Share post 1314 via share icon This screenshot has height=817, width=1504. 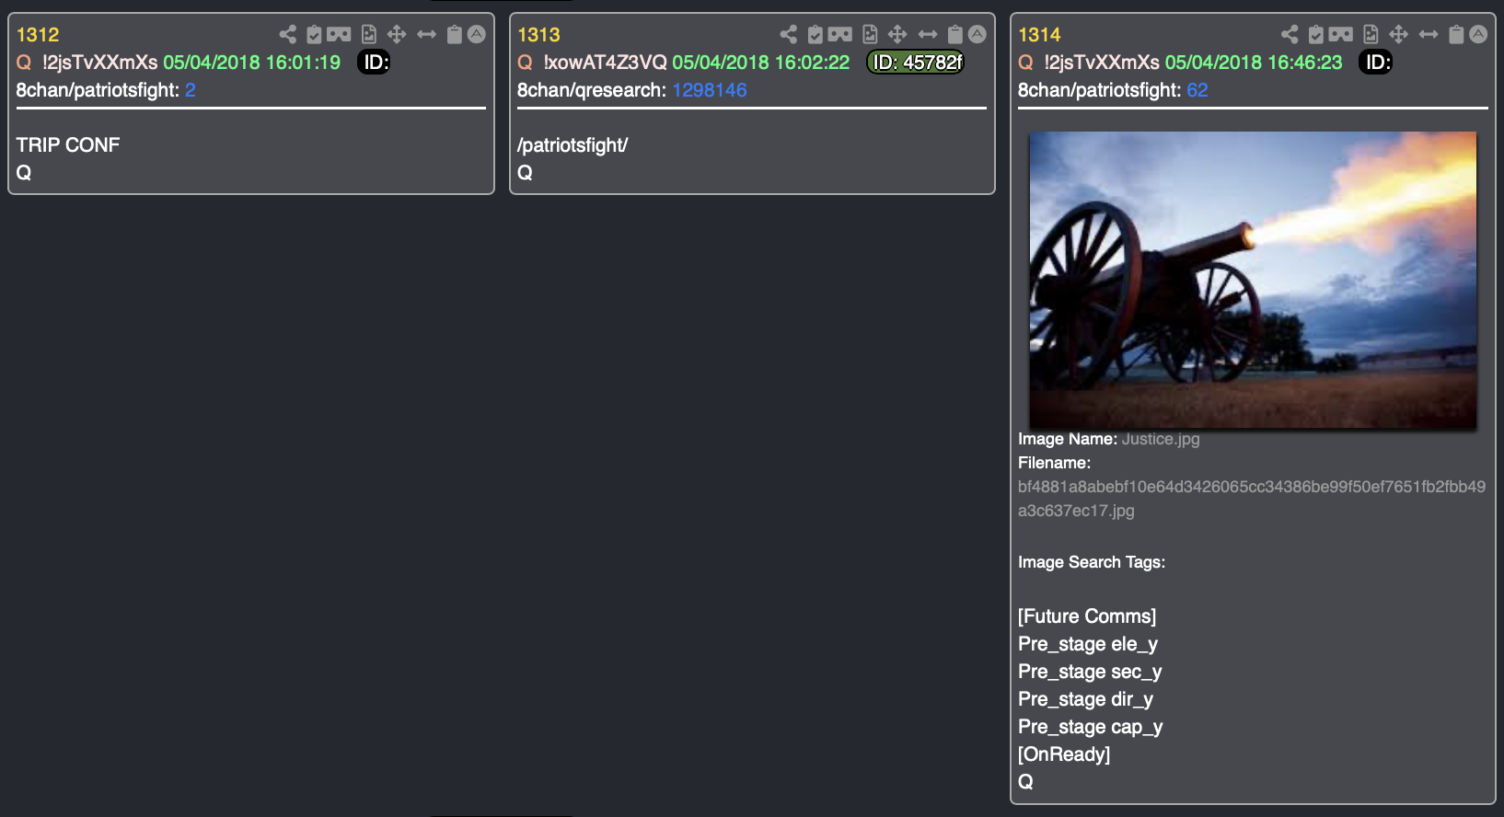(1290, 34)
